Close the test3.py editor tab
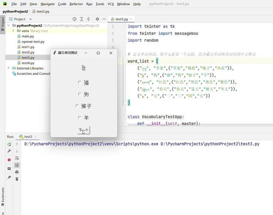Image resolution: width=273 pixels, height=215 pixels. 131,19
